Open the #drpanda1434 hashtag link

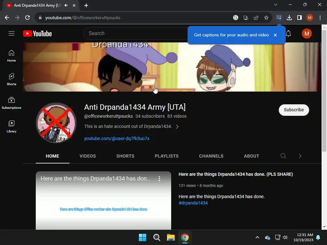point(193,203)
